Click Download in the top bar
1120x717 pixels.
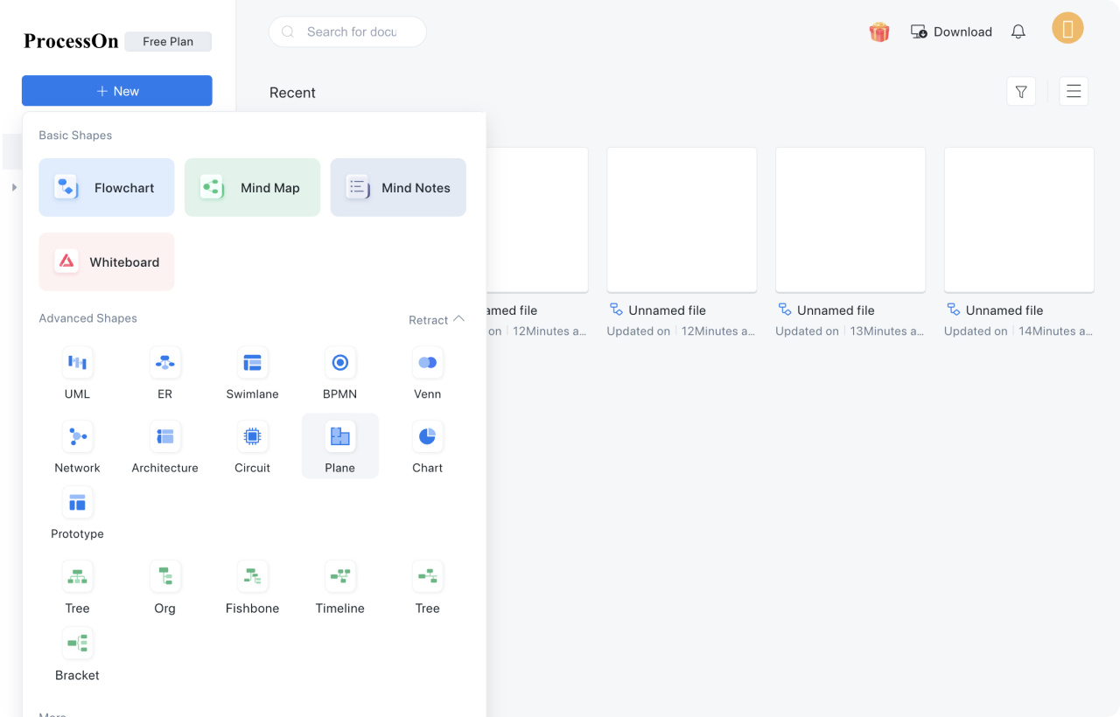pyautogui.click(x=951, y=31)
